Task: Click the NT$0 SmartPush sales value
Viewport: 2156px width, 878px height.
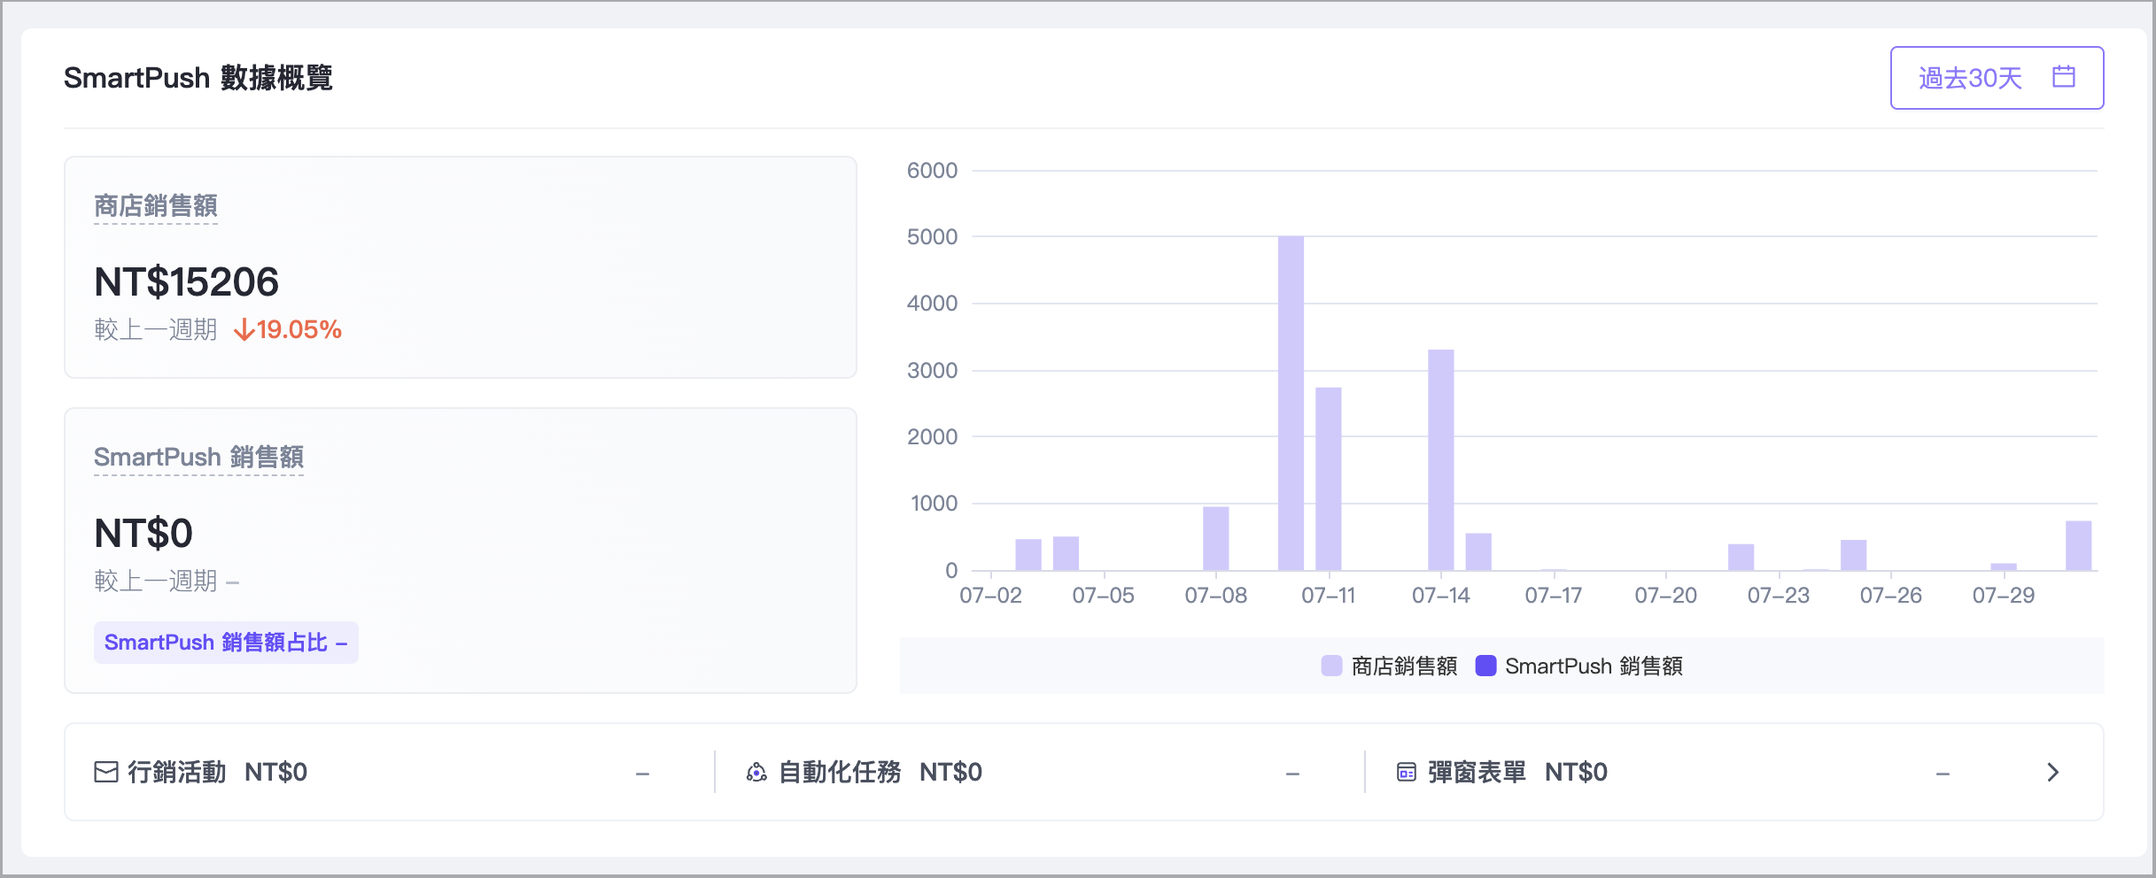Action: click(143, 534)
